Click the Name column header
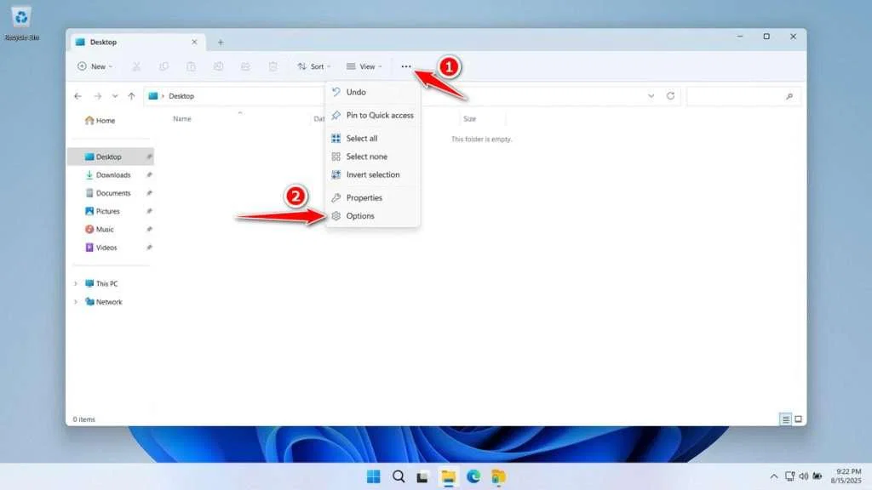Image resolution: width=872 pixels, height=490 pixels. tap(183, 118)
